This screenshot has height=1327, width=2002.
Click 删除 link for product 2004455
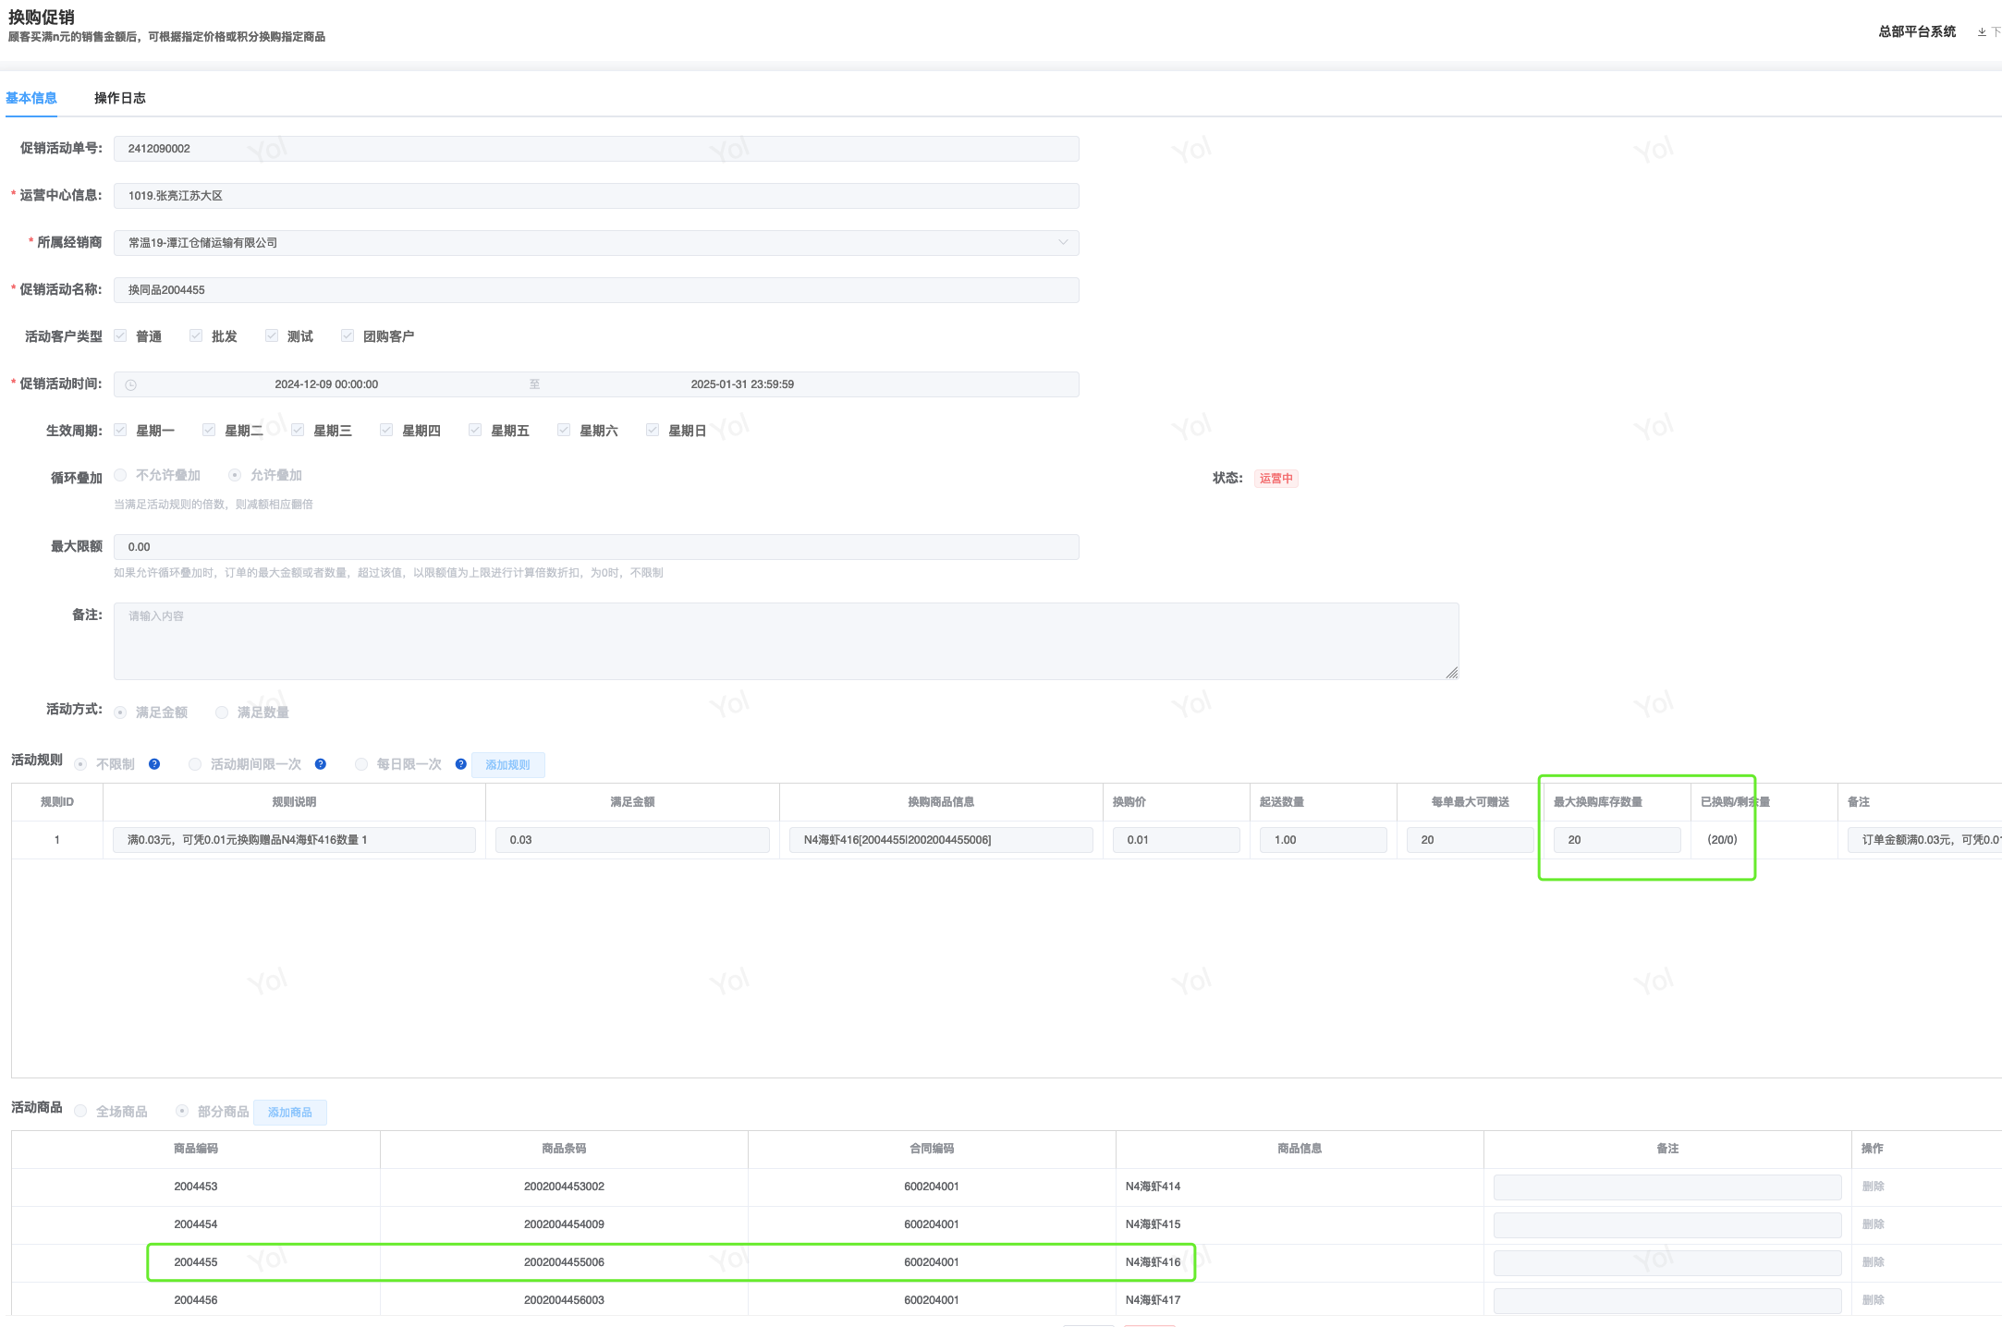(x=1873, y=1262)
